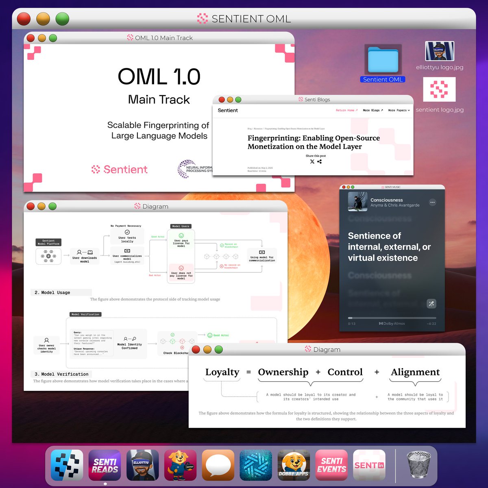Click the 'Model Users' label
488x488 pixels.
click(x=181, y=226)
